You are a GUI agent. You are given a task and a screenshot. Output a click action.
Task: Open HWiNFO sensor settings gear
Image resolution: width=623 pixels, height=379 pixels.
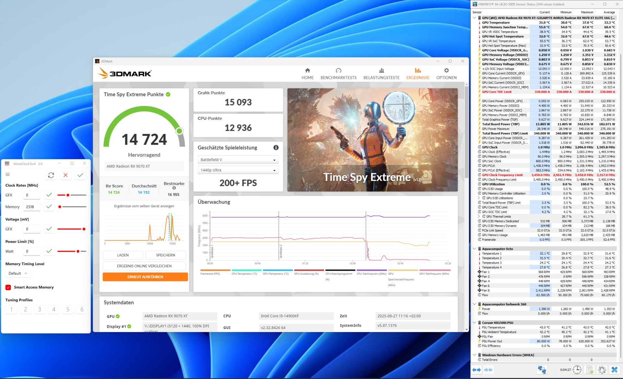602,370
